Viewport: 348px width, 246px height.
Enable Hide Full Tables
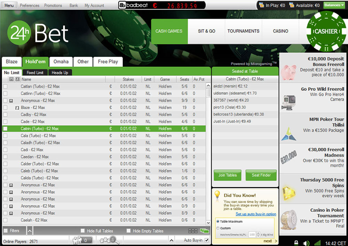82,231
